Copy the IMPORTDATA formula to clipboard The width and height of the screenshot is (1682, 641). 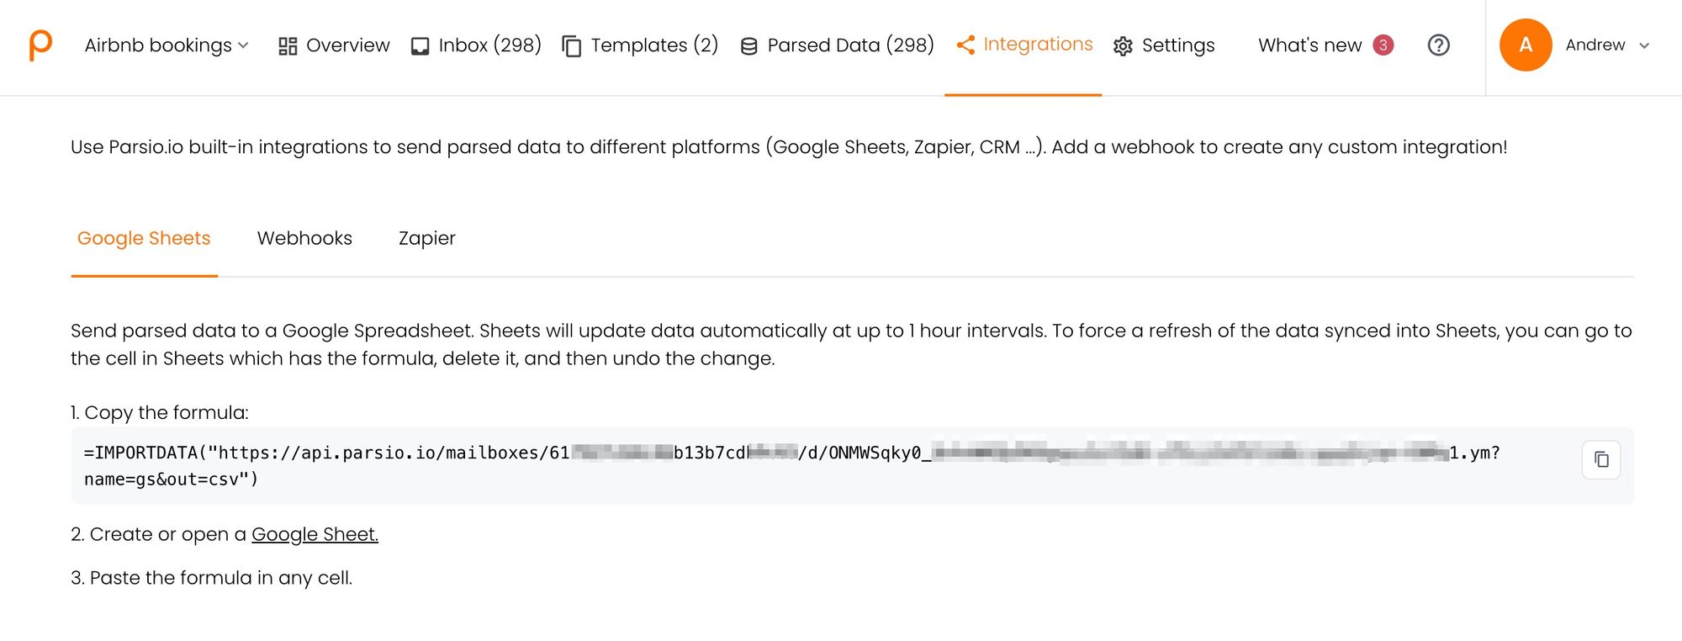(1600, 459)
